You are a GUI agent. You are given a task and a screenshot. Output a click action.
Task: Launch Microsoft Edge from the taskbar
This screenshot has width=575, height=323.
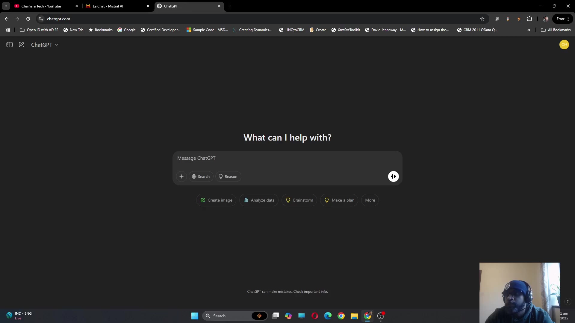click(328, 316)
